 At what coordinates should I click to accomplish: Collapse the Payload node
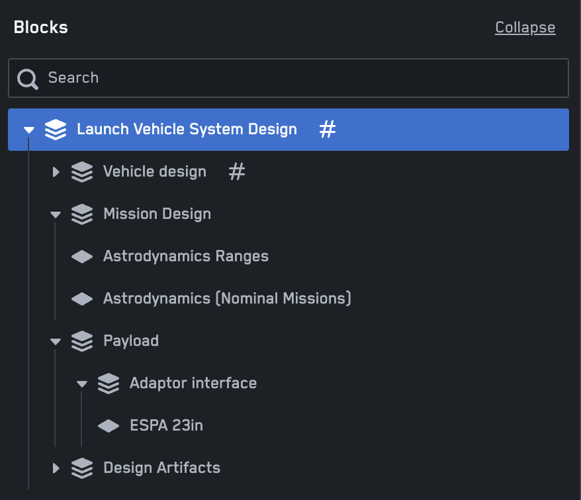point(56,341)
